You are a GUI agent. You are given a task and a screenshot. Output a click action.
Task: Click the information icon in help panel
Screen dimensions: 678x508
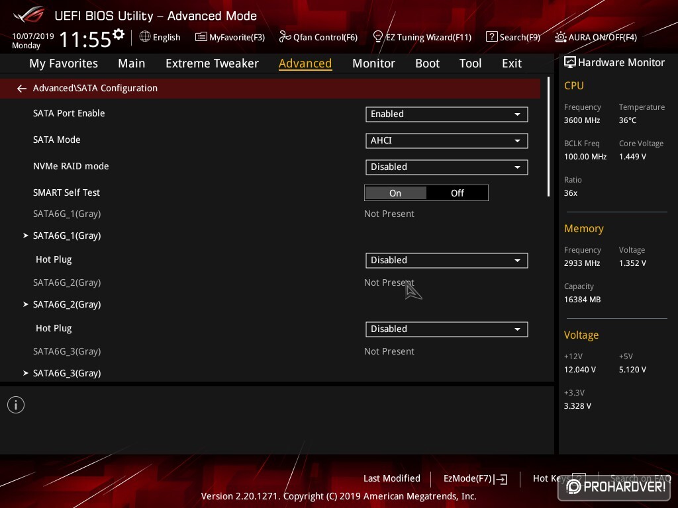pyautogui.click(x=16, y=405)
